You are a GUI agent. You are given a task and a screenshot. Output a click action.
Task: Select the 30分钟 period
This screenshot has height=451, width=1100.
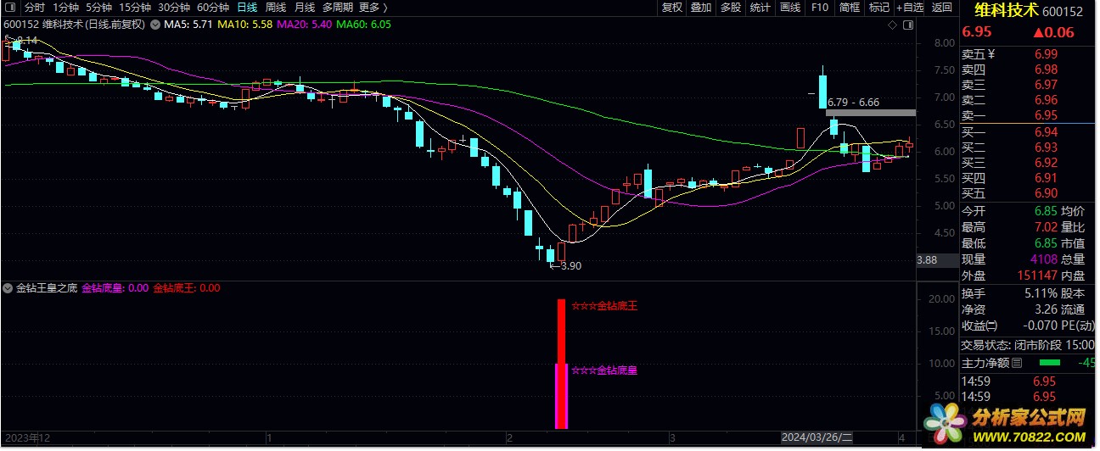click(x=174, y=8)
